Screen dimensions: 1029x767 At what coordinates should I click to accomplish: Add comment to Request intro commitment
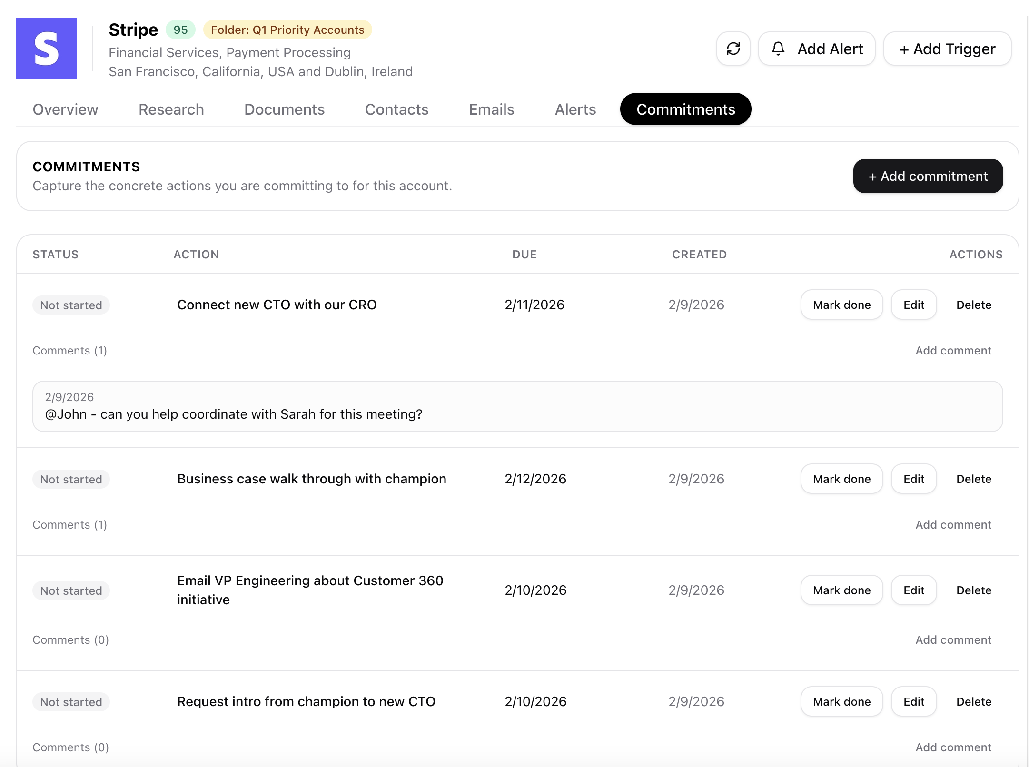[x=953, y=747]
